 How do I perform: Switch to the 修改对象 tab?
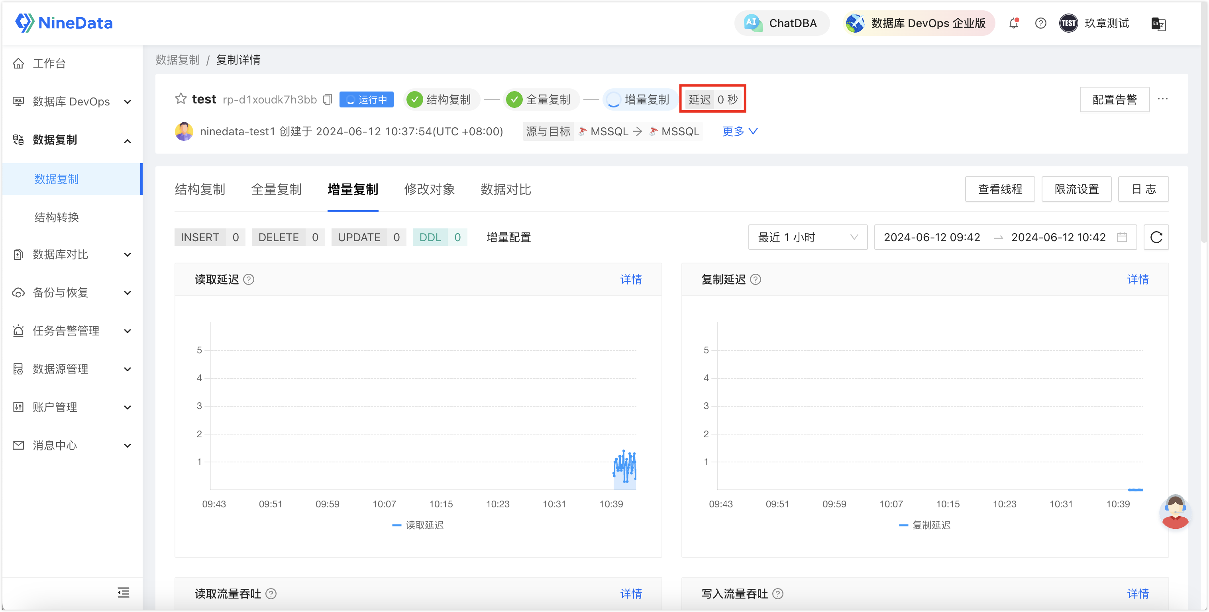click(430, 189)
